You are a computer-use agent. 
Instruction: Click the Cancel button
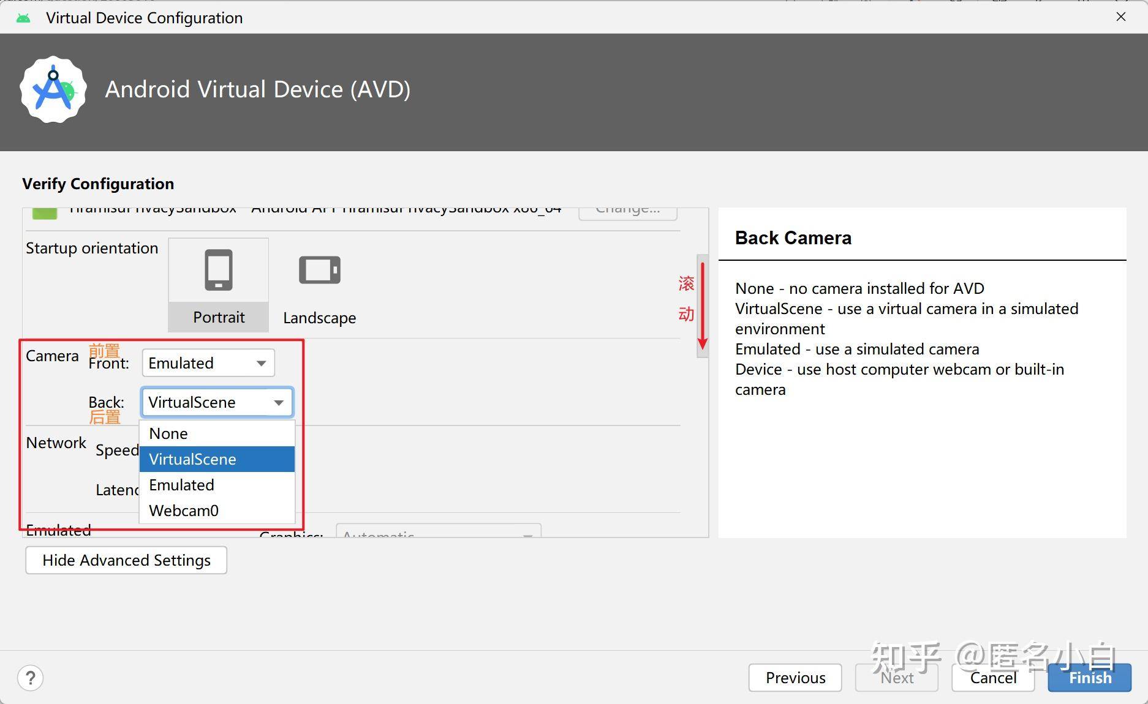(x=993, y=678)
